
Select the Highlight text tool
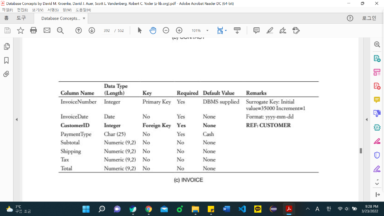[x=270, y=30]
